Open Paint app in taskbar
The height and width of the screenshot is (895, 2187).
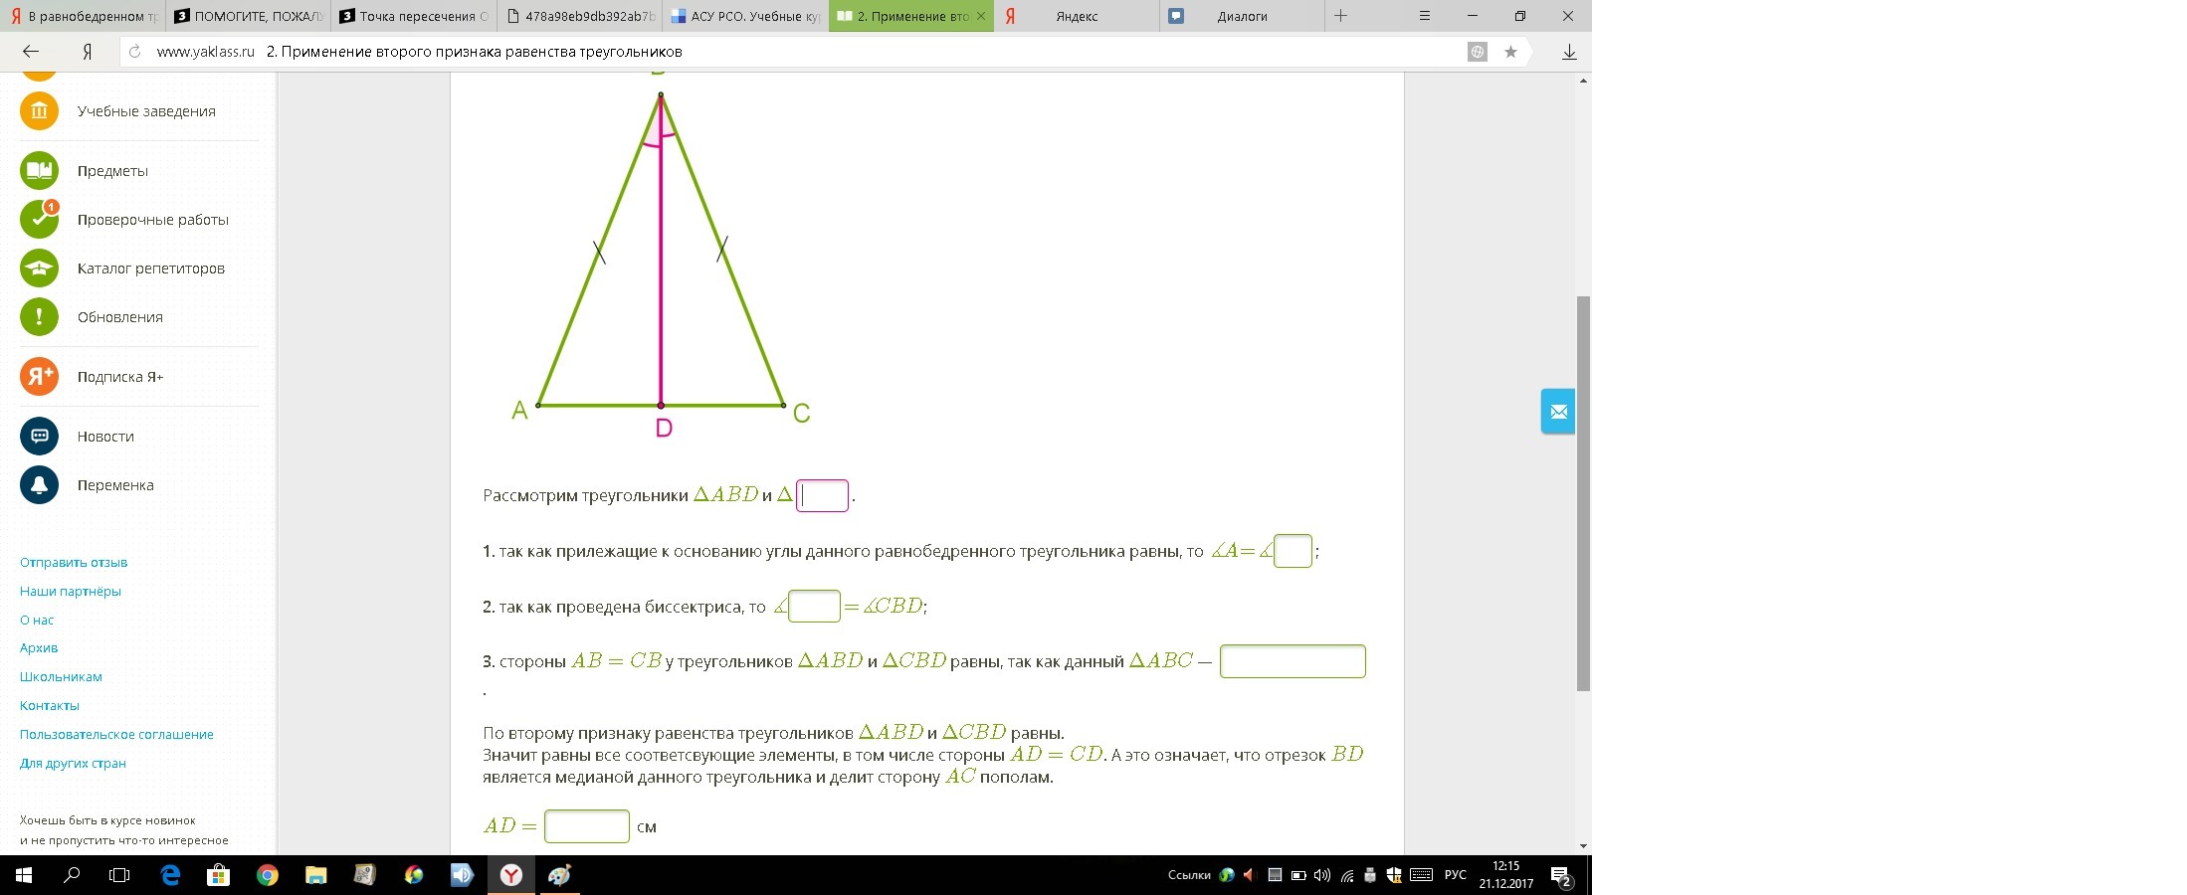[x=559, y=875]
